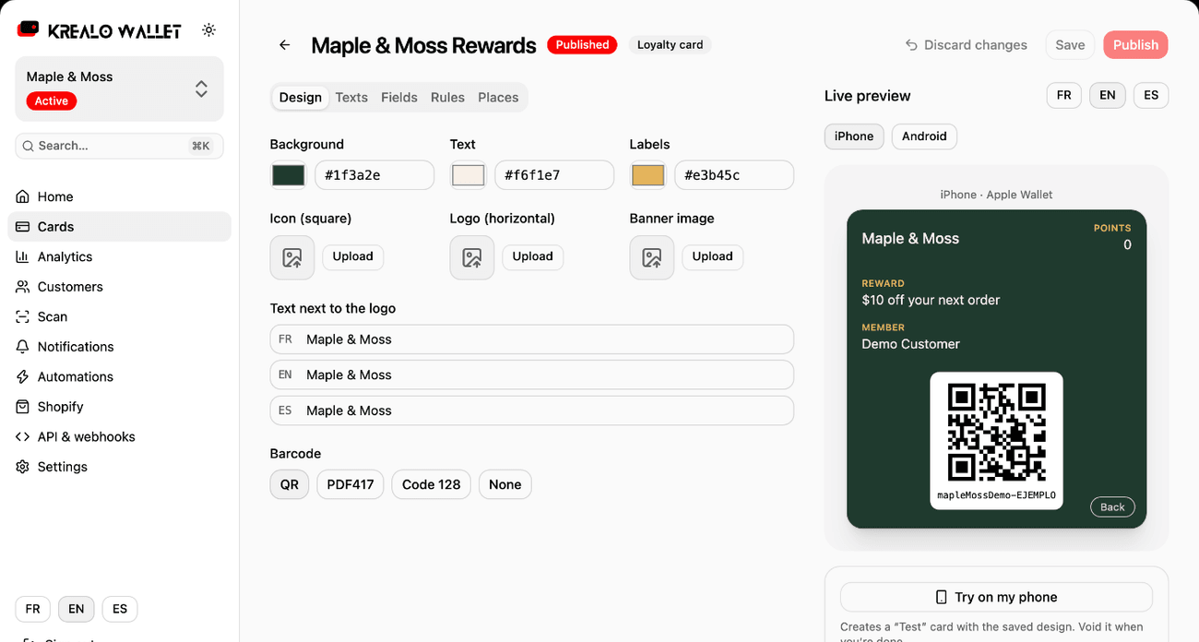This screenshot has width=1199, height=642.
Task: Switch sidebar interface language to ES
Action: pyautogui.click(x=120, y=609)
